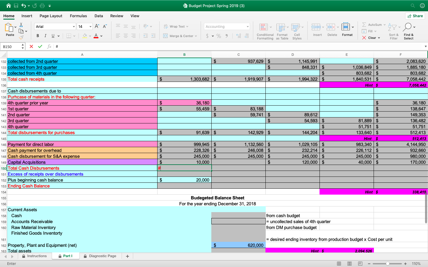428x267 pixels.
Task: Toggle Underline formatting
Action: [x=53, y=36]
